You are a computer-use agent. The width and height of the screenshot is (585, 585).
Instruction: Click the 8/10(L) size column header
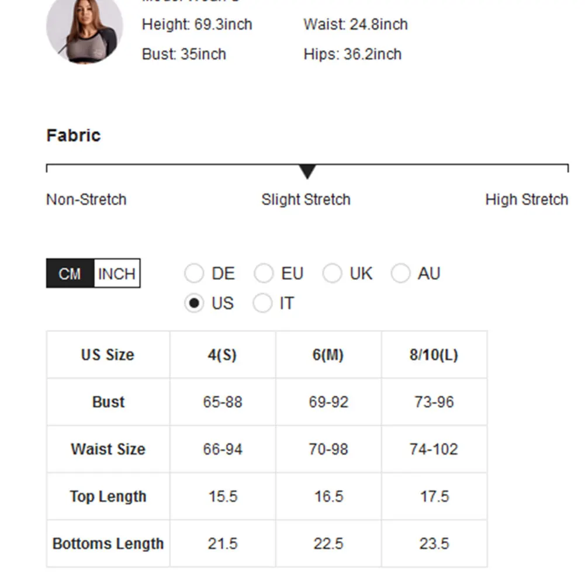point(434,355)
